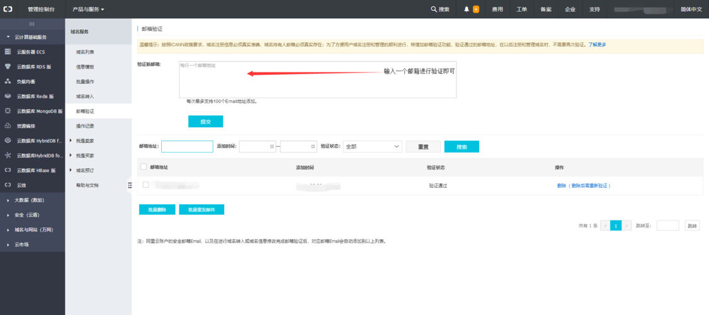709x315 pixels.
Task: Open 批量操作 in the domain menu
Action: [x=85, y=82]
